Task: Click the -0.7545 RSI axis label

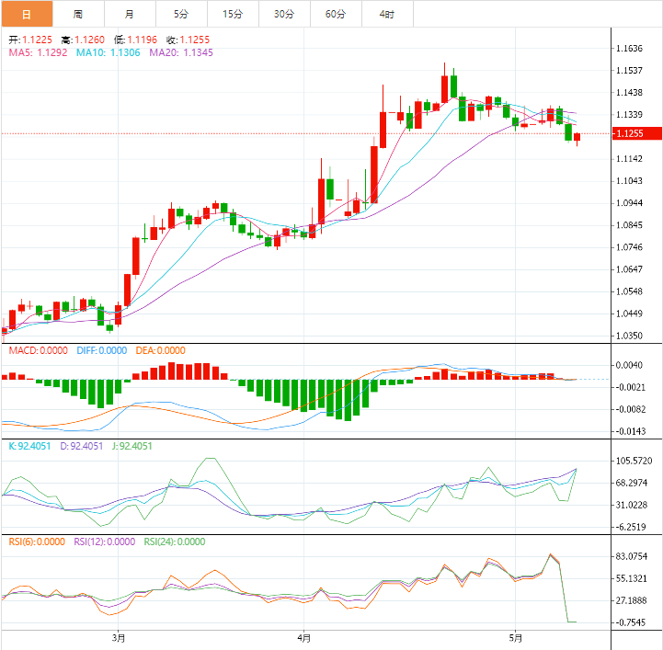Action: pyautogui.click(x=630, y=622)
